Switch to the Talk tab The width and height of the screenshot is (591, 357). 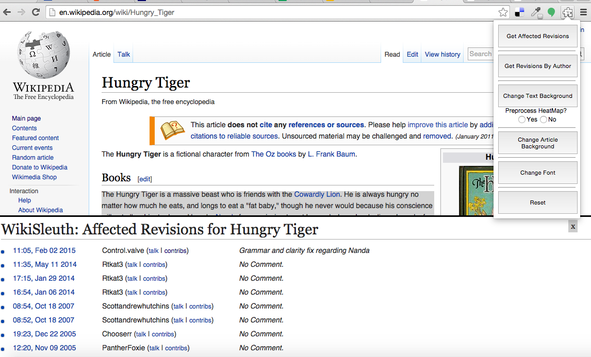click(123, 54)
